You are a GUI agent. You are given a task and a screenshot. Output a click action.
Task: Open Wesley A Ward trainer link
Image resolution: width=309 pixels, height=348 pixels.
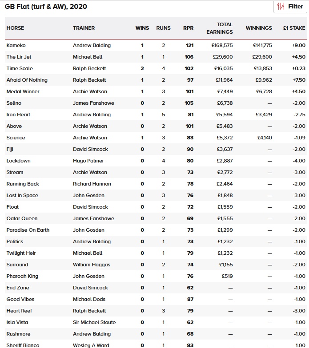(92, 345)
